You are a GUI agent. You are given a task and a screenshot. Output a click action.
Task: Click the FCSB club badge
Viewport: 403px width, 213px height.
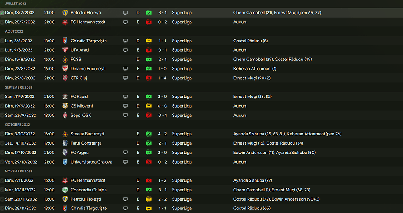point(66,59)
